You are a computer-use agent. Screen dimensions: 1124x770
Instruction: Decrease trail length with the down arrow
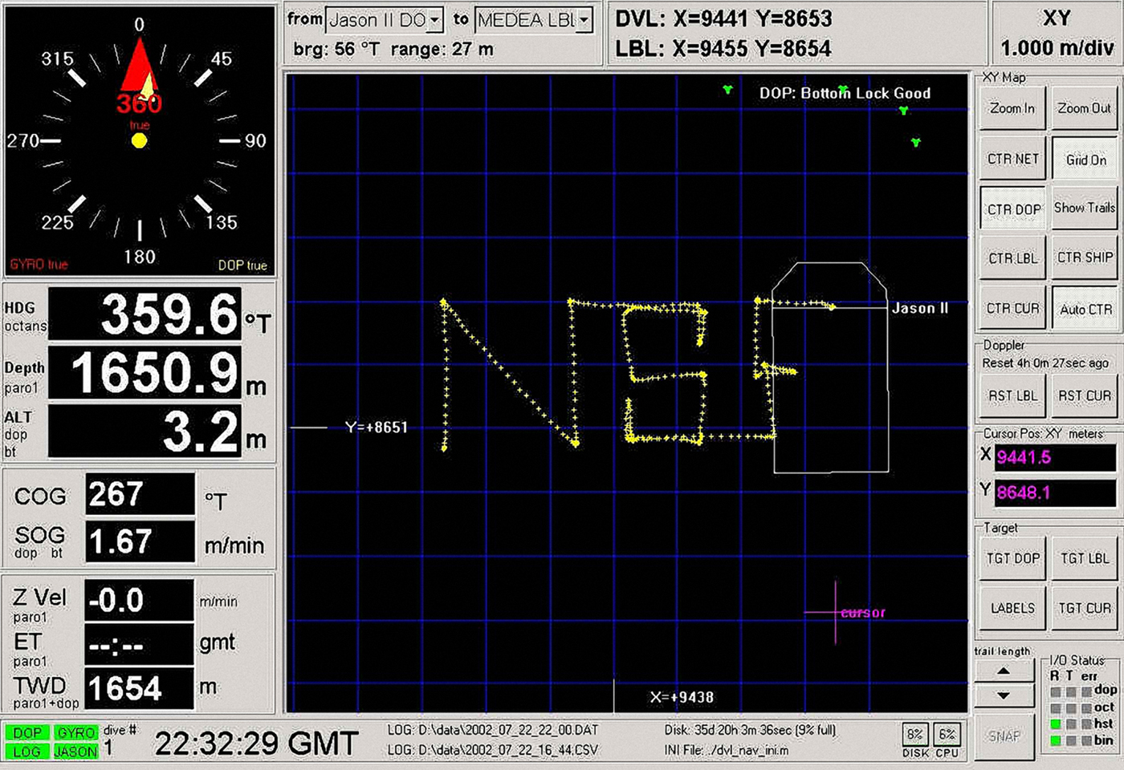click(1004, 695)
